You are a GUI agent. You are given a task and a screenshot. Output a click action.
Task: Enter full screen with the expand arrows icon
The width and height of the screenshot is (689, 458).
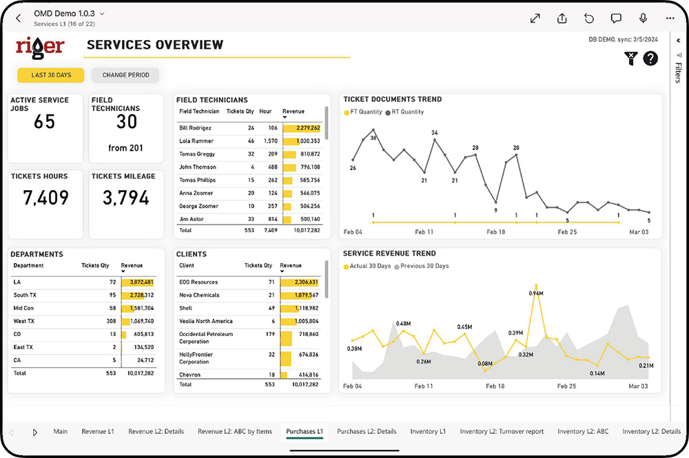pos(535,19)
